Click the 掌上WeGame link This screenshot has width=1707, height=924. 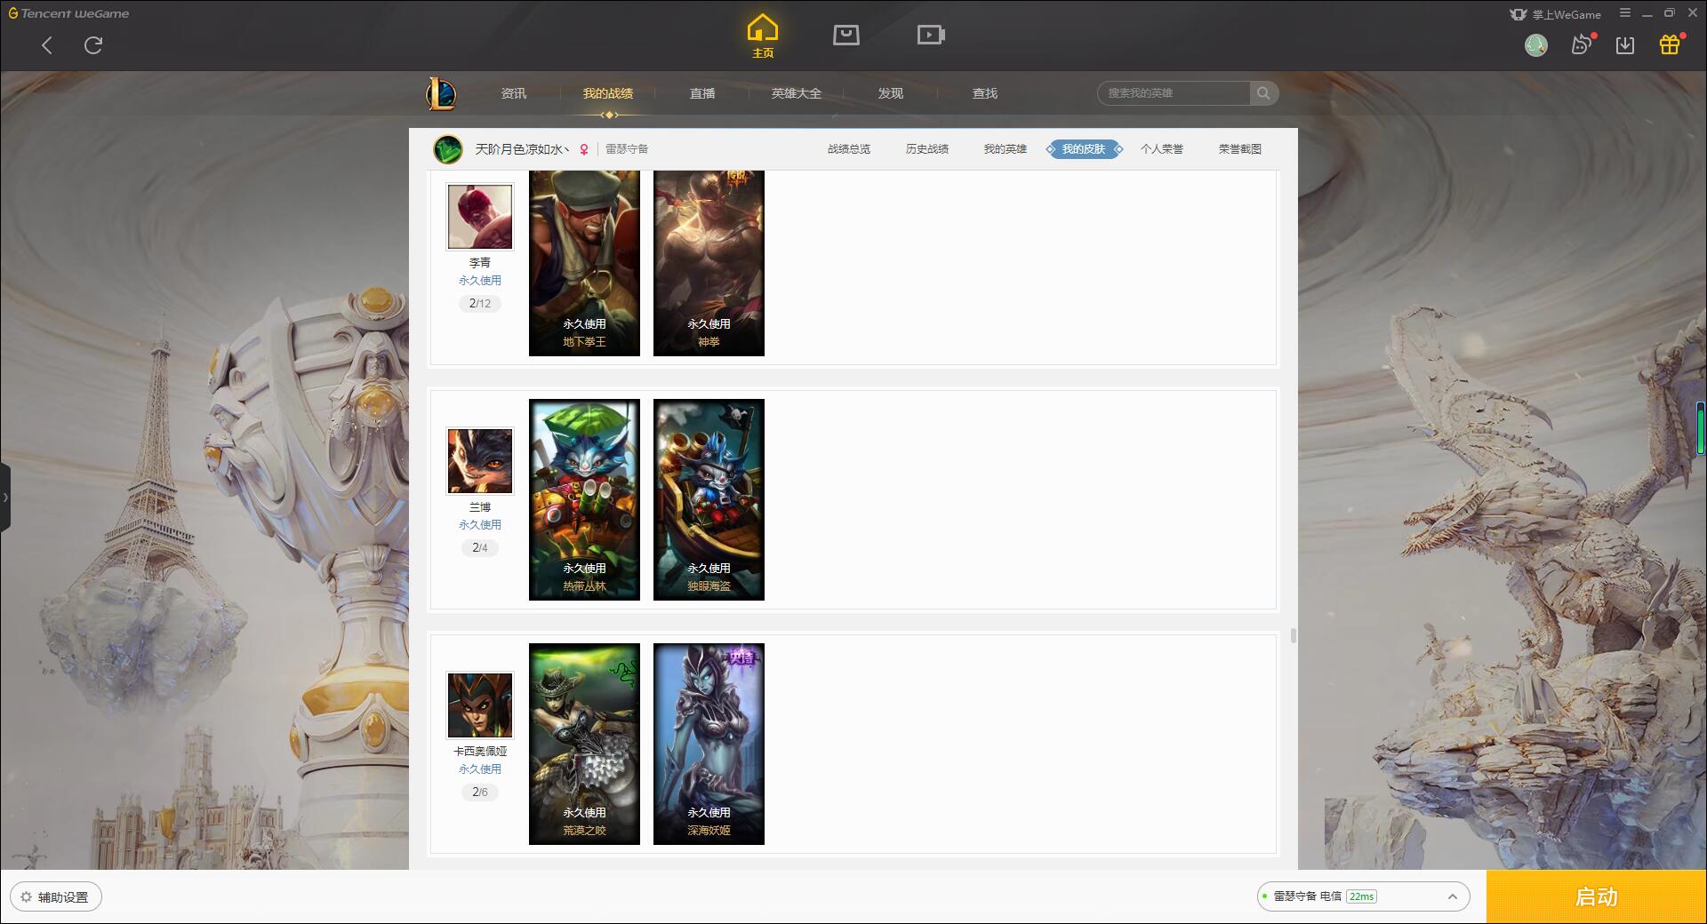(1556, 14)
